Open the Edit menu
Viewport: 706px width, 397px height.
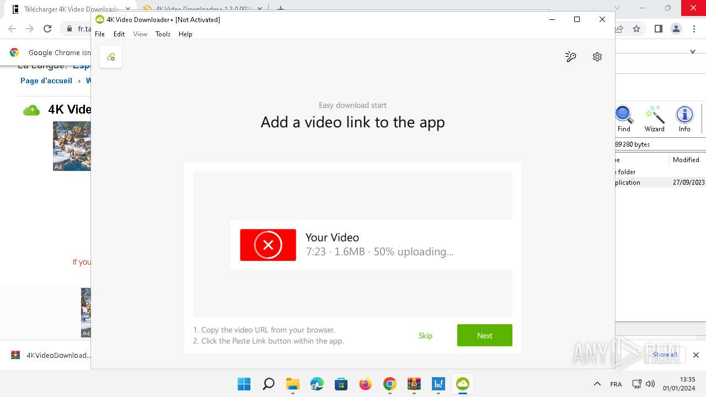[x=119, y=34]
